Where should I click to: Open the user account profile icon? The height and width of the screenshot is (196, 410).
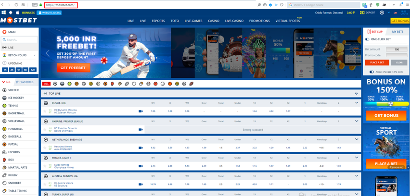tap(382, 12)
